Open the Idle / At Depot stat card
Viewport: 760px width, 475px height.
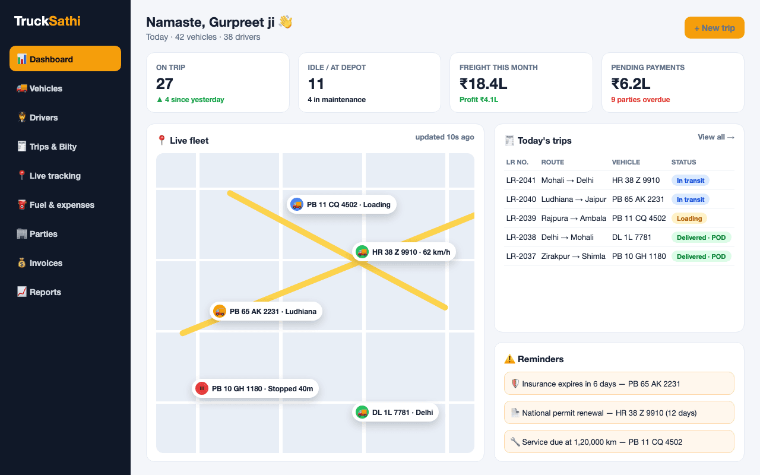tap(369, 83)
